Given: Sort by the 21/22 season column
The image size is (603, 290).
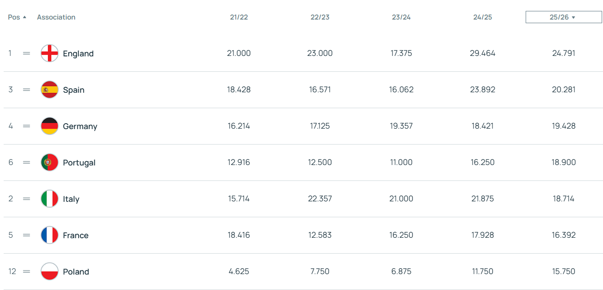Looking at the screenshot, I should [x=239, y=17].
